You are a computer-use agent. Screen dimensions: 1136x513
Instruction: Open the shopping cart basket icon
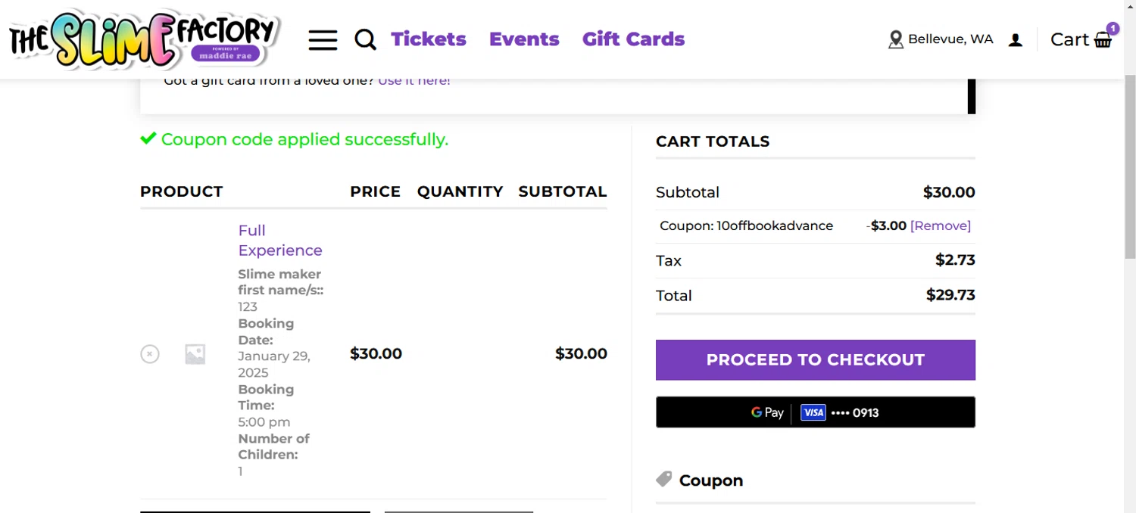[1103, 41]
